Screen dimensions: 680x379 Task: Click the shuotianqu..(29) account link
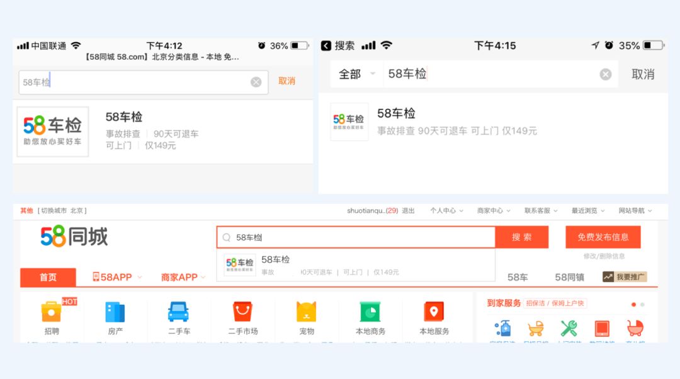[x=372, y=211]
